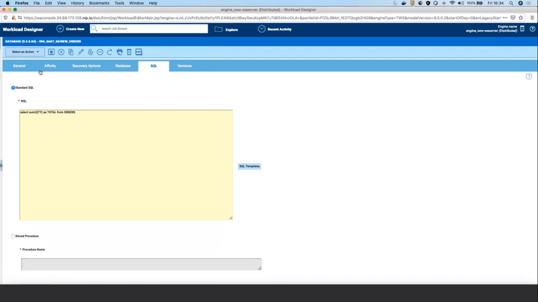Click the document details toolbar icon

pyautogui.click(x=129, y=52)
